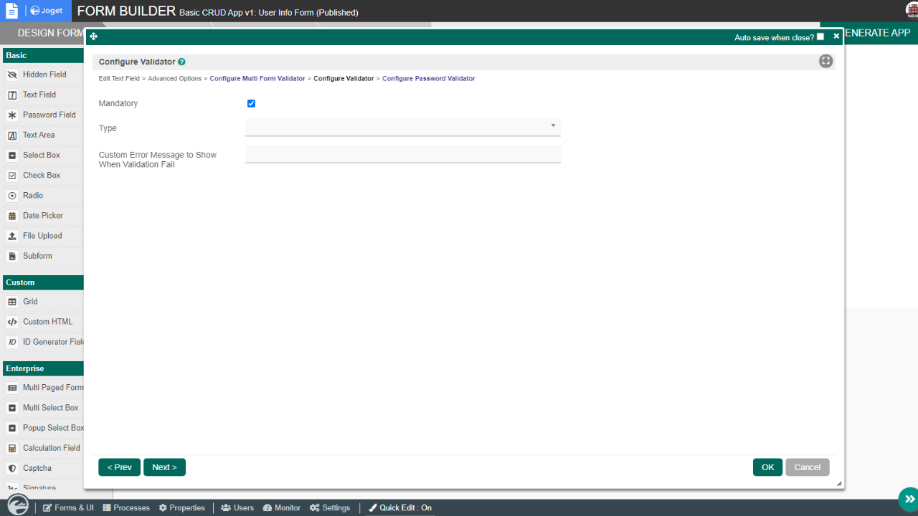918x516 pixels.
Task: Open the Settings menu in bottom bar
Action: (330, 507)
